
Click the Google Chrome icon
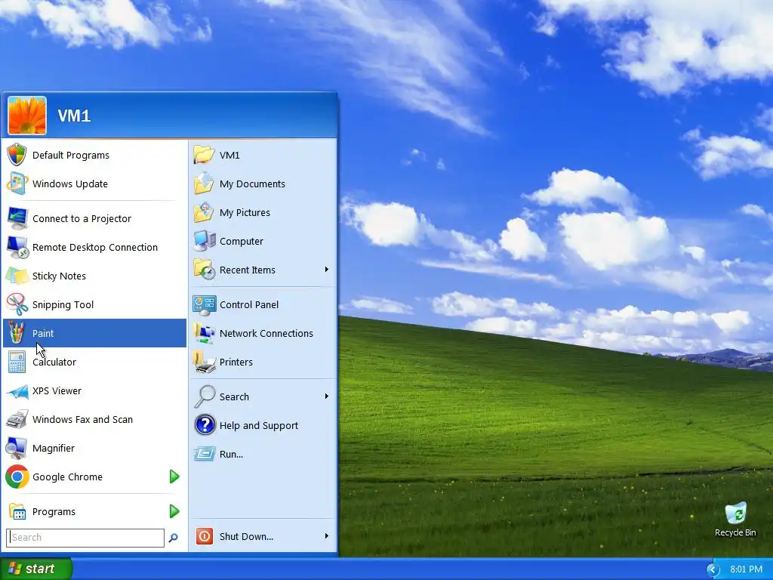coord(17,477)
